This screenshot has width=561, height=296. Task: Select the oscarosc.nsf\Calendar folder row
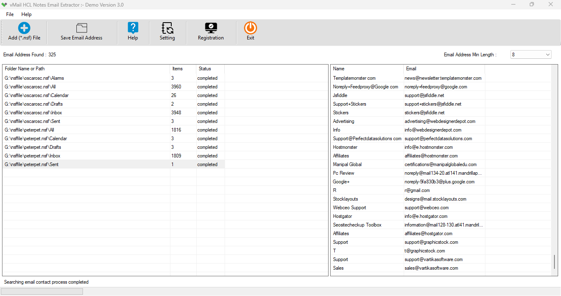tap(114, 95)
